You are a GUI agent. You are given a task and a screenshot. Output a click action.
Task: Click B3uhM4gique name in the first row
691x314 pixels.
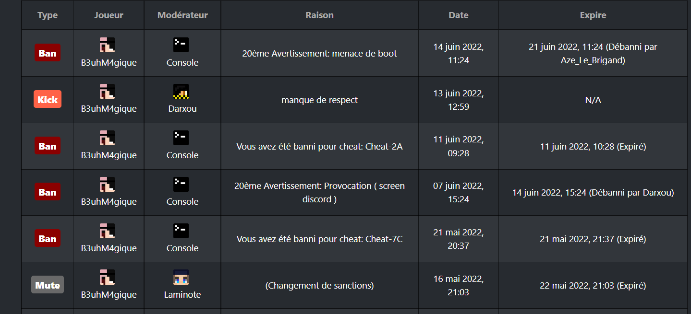point(109,63)
